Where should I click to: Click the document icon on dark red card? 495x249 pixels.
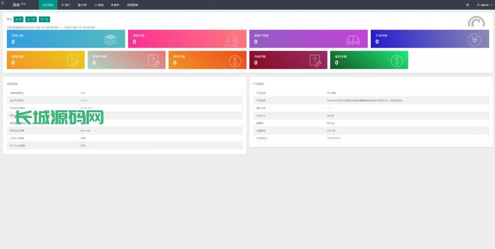(x=315, y=61)
